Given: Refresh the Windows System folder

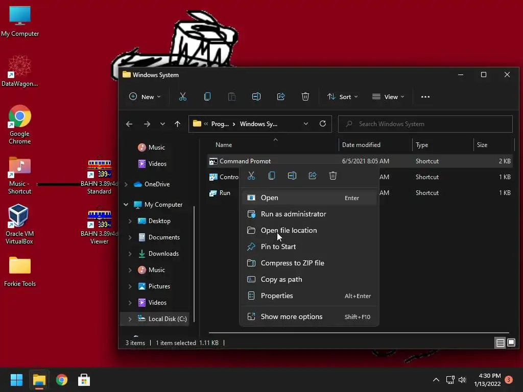Looking at the screenshot, I should pos(323,124).
